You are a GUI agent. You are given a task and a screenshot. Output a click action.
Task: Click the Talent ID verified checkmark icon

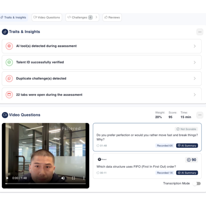point(9,62)
